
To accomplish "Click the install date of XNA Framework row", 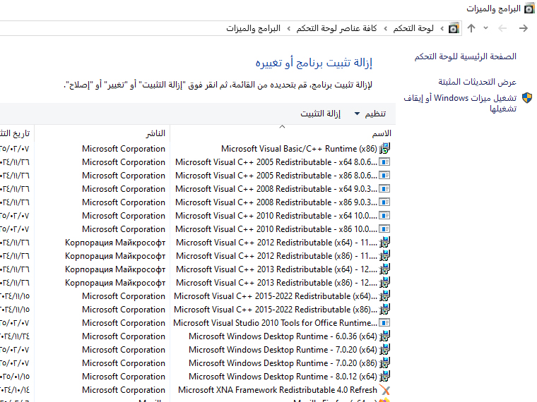I will pyautogui.click(x=15, y=390).
